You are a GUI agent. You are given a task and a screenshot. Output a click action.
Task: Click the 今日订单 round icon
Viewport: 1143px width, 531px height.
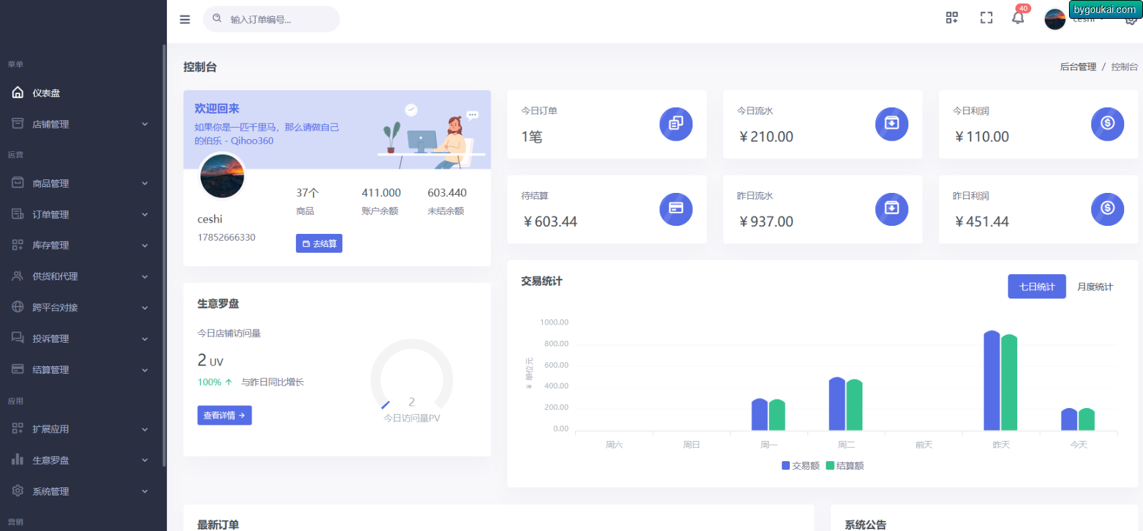(x=676, y=124)
